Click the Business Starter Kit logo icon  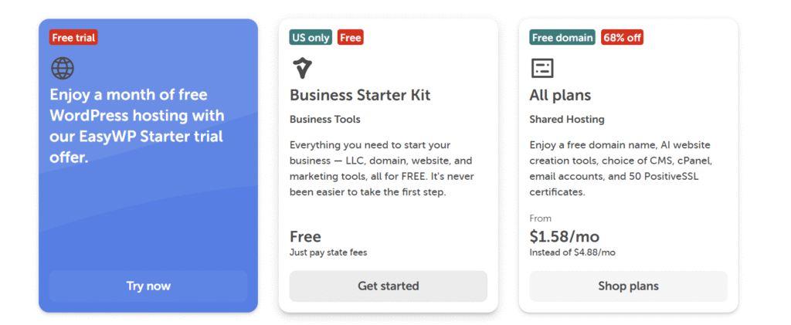pyautogui.click(x=303, y=68)
